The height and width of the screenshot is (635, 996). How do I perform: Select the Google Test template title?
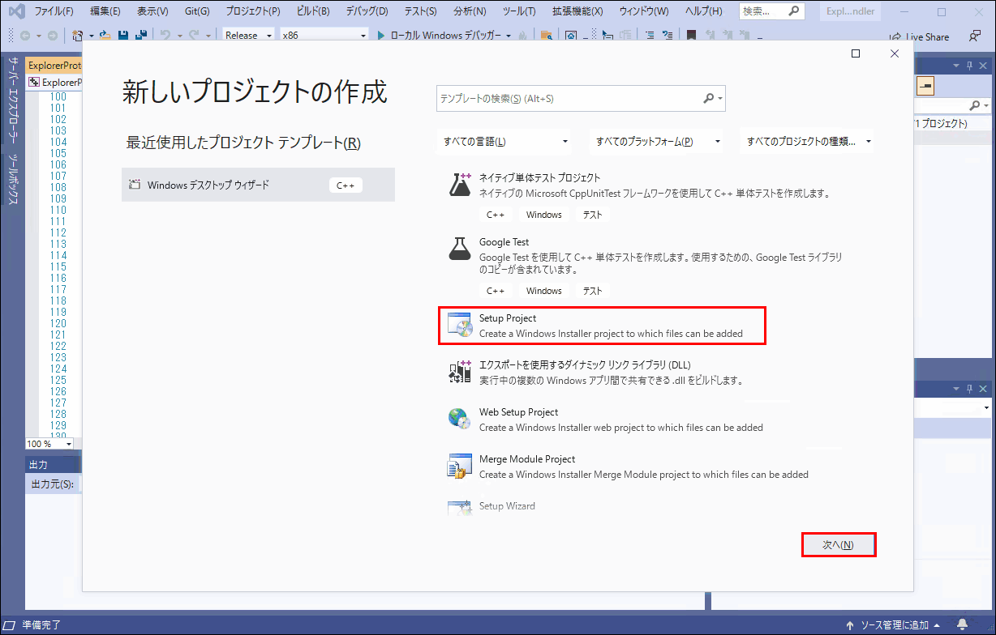click(504, 242)
